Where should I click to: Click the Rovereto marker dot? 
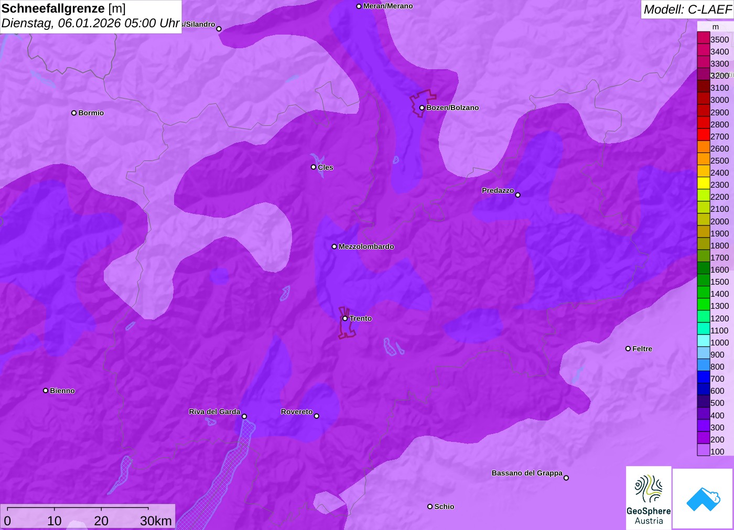point(317,416)
